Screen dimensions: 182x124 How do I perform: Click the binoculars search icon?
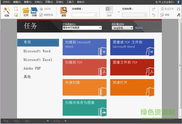click(179, 9)
